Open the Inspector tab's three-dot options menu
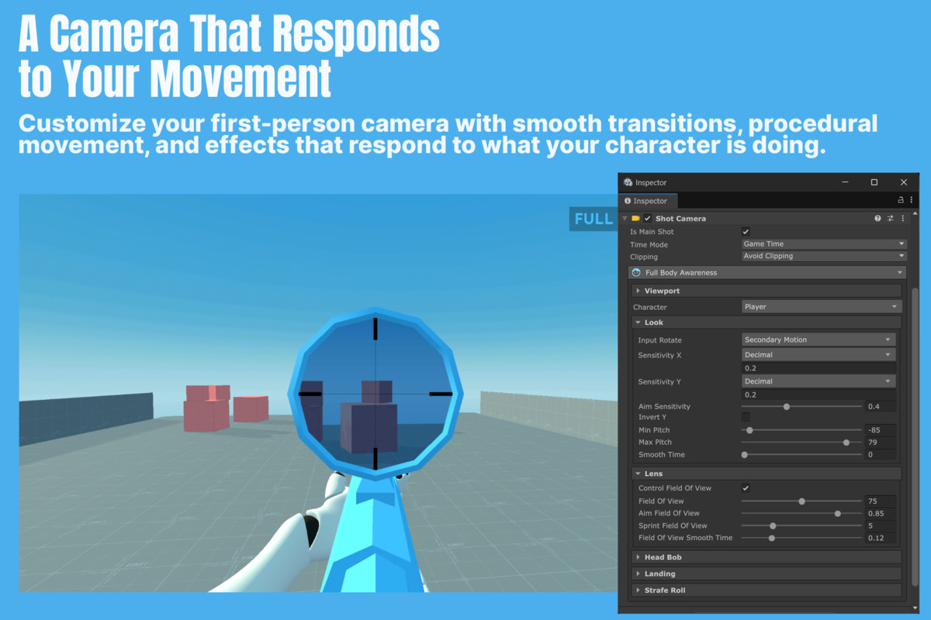The height and width of the screenshot is (620, 931). point(911,201)
